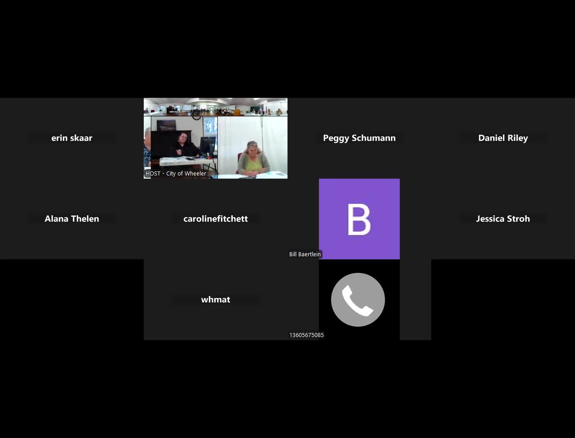The width and height of the screenshot is (575, 438).
Task: Click the computer monitor in host video
Action: (x=208, y=146)
